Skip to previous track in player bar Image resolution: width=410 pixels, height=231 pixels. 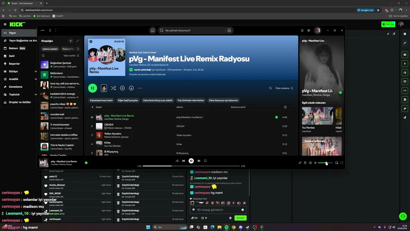[x=184, y=161]
